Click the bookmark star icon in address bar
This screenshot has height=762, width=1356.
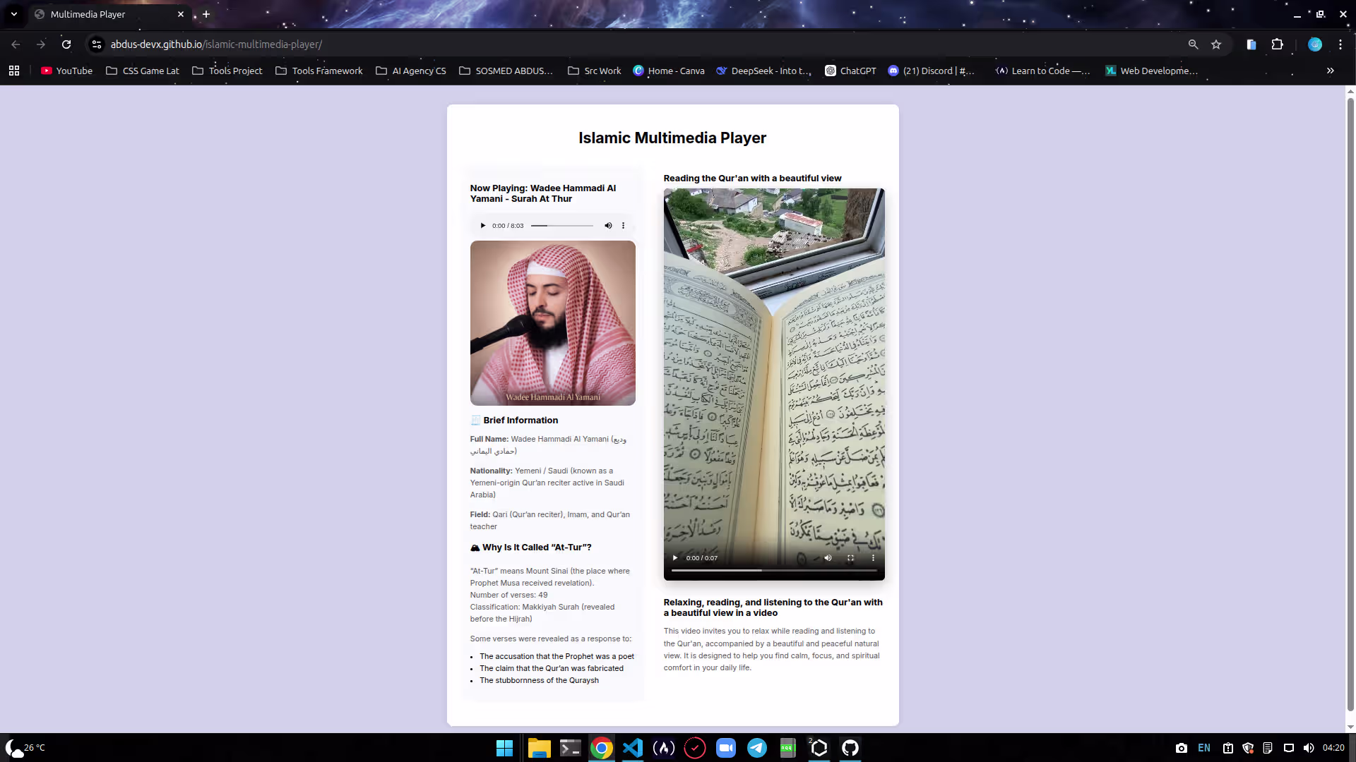(x=1216, y=44)
